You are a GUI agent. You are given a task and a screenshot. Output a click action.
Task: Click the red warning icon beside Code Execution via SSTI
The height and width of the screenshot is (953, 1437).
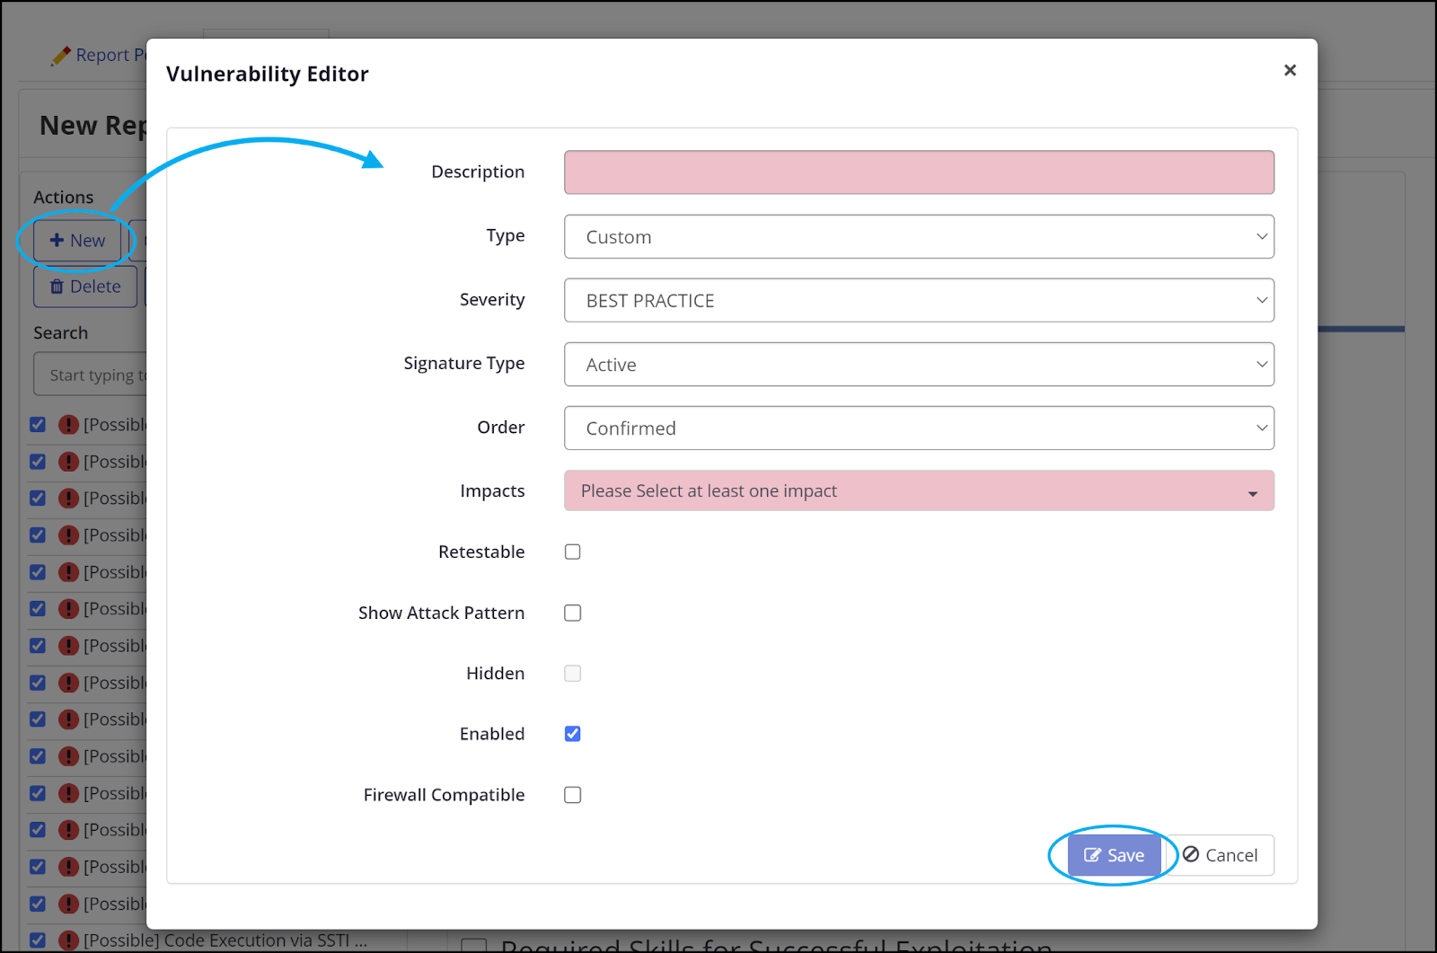pyautogui.click(x=69, y=940)
